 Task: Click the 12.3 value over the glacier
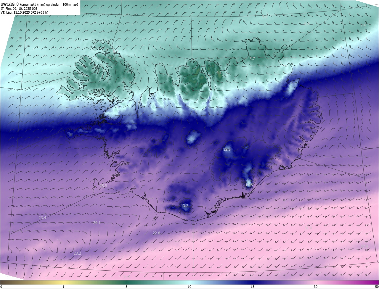tap(227, 150)
